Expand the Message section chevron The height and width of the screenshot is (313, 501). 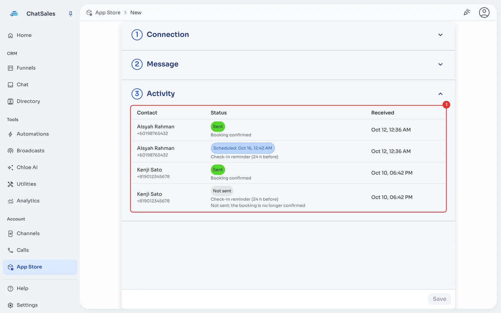coord(440,64)
